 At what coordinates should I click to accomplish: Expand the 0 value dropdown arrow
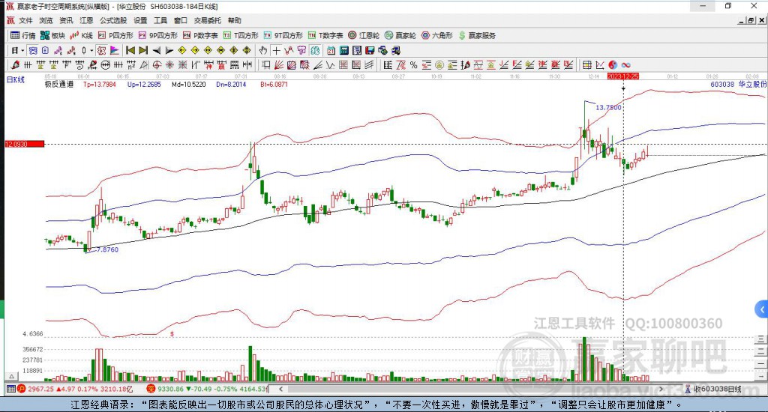pos(91,50)
